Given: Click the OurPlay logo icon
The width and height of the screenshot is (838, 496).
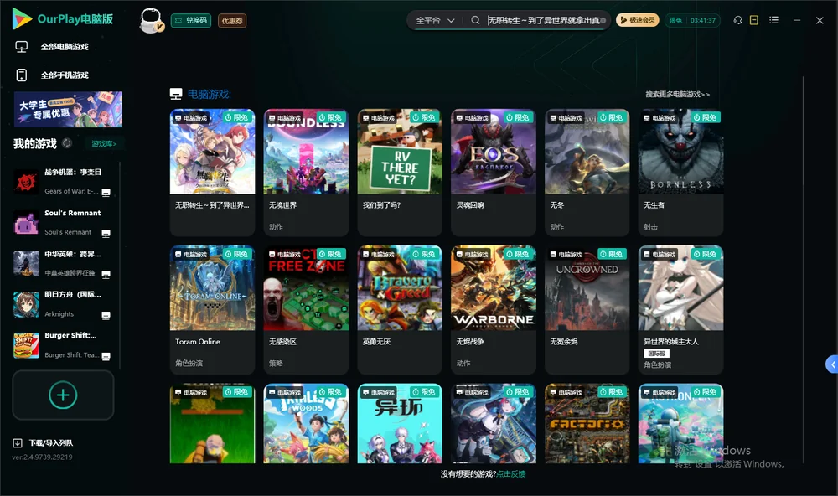Looking at the screenshot, I should 22,19.
